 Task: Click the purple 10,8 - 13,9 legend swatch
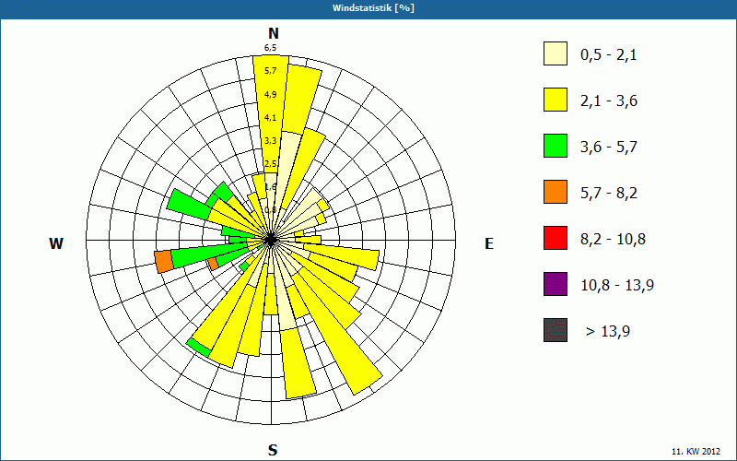[556, 284]
